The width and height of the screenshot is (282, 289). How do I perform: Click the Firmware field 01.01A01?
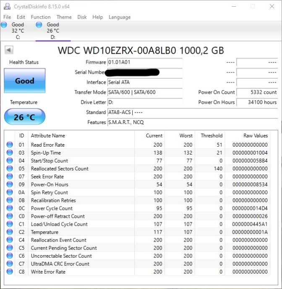[x=145, y=62]
